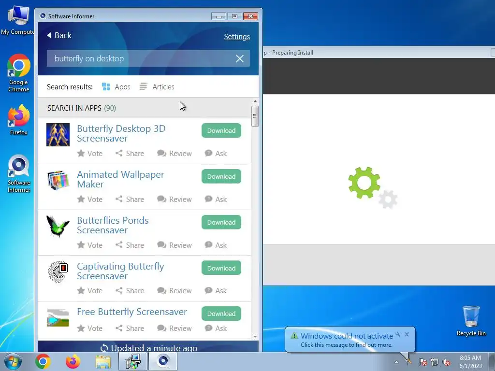Click Butterfly Desktop 3D Screensaver thumbnail
495x371 pixels.
(58, 135)
